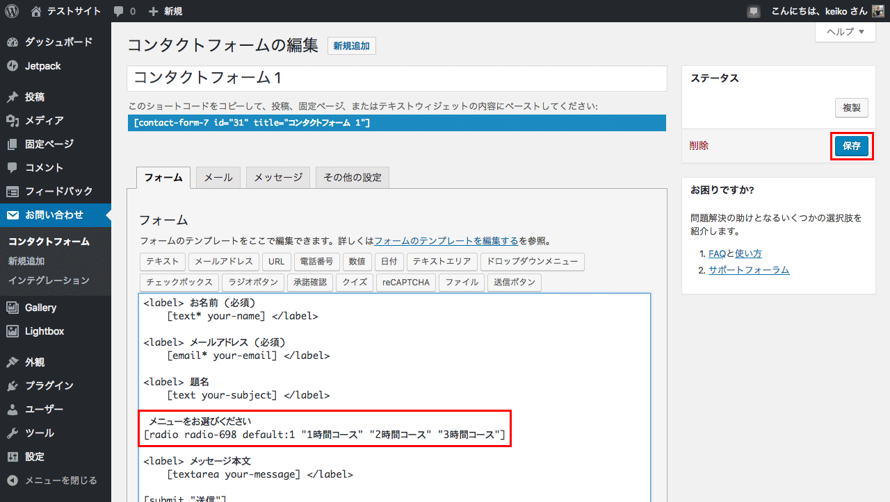Image resolution: width=890 pixels, height=502 pixels.
Task: Collapse menu via メニューを閉じる arrow icon
Action: (x=13, y=480)
